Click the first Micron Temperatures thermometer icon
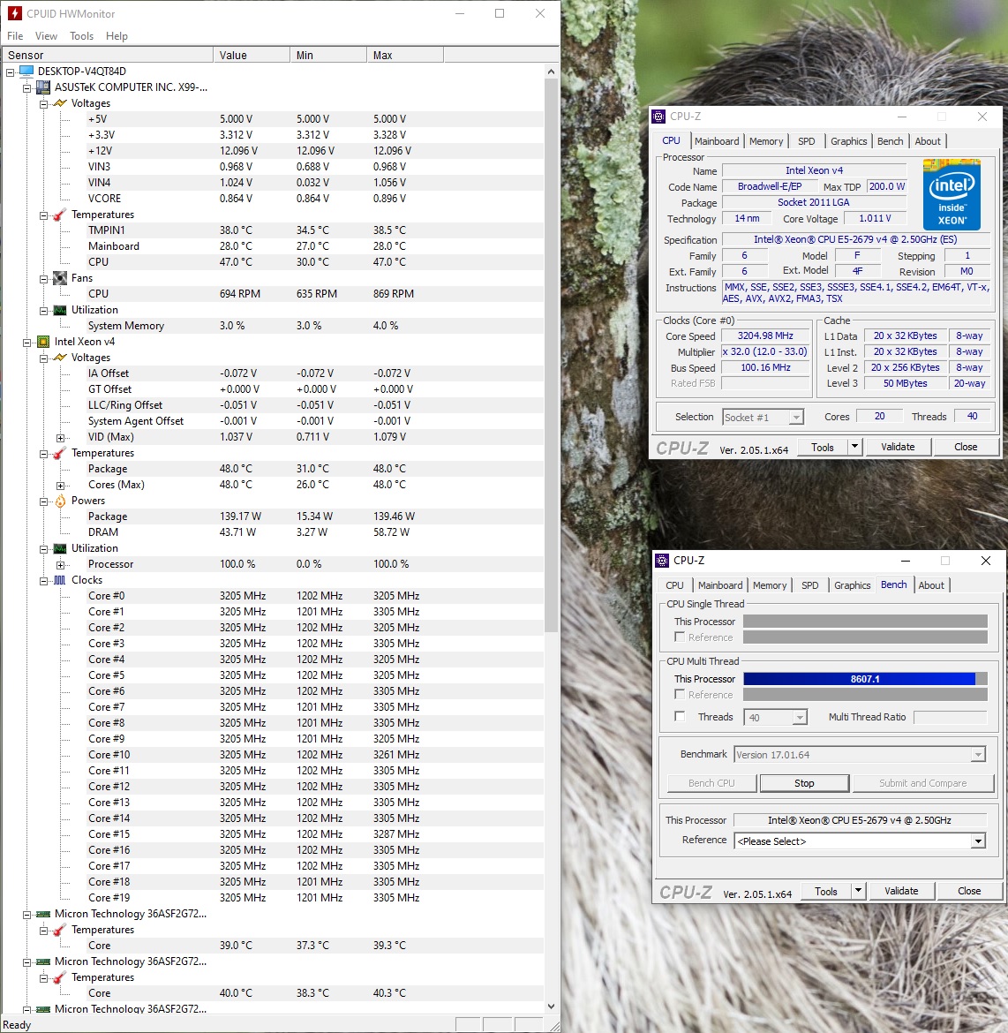The width and height of the screenshot is (1008, 1033). [60, 930]
